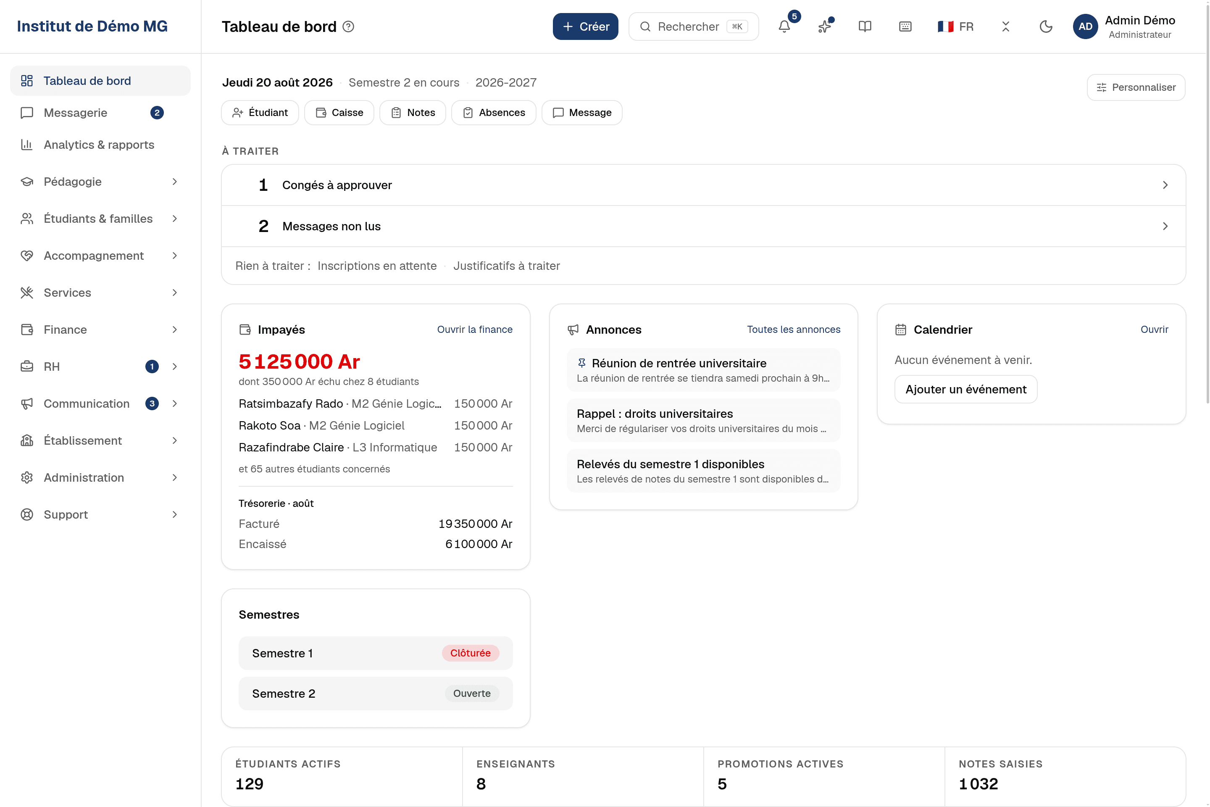Click the Notes saisies 1 032 stat
The image size is (1210, 807).
1065,777
